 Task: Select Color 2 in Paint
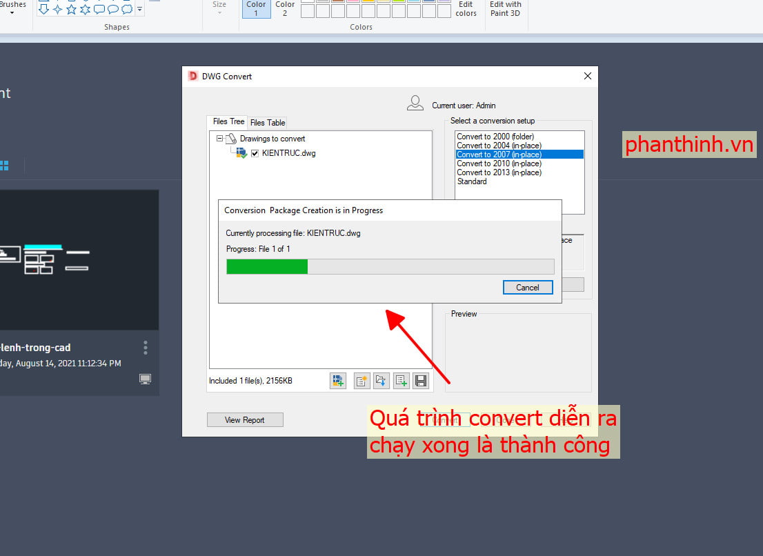pos(285,9)
